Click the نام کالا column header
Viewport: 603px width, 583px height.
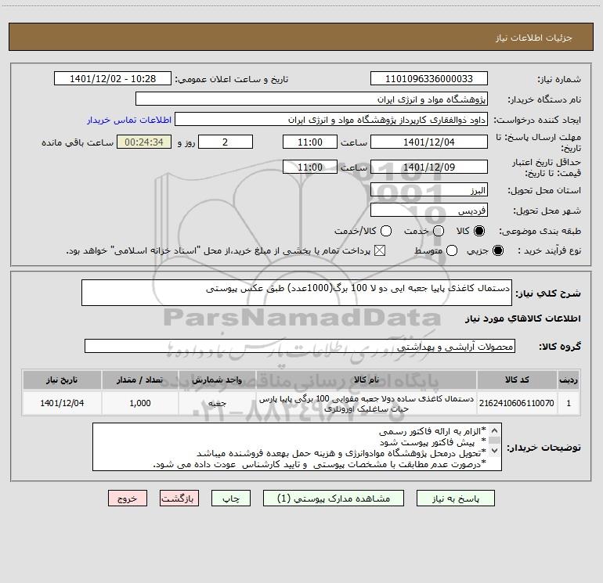(x=366, y=380)
